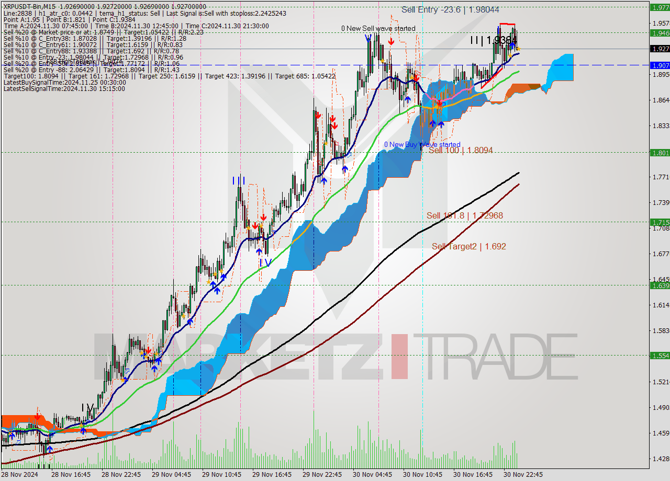Click the 30 Nov 22:45 time axis label

[x=523, y=475]
